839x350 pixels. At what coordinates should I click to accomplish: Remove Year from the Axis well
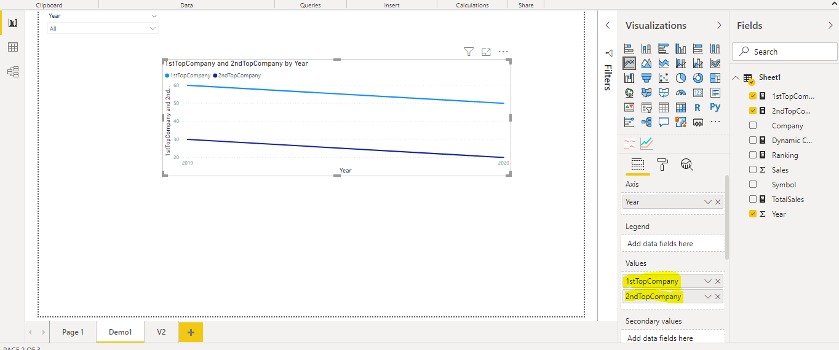[718, 202]
